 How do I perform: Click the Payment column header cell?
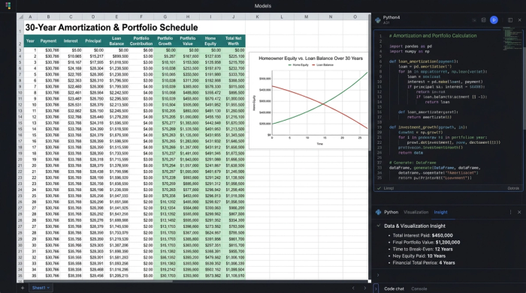tap(48, 41)
